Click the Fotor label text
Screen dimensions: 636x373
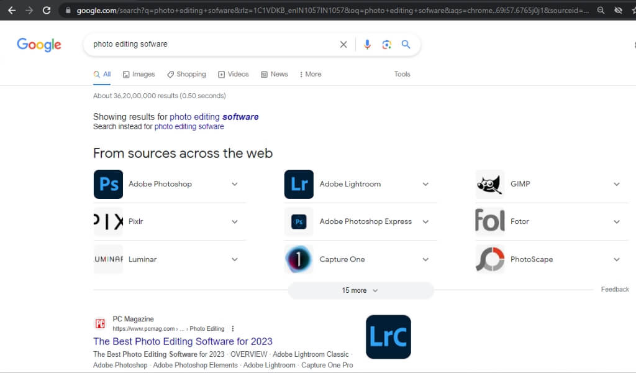pyautogui.click(x=520, y=221)
